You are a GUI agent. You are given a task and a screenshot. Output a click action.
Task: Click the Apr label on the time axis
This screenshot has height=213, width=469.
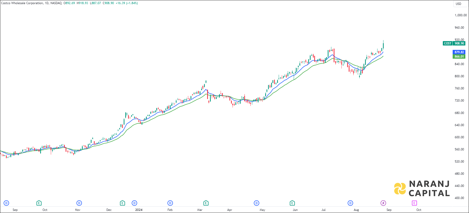pos(229,210)
